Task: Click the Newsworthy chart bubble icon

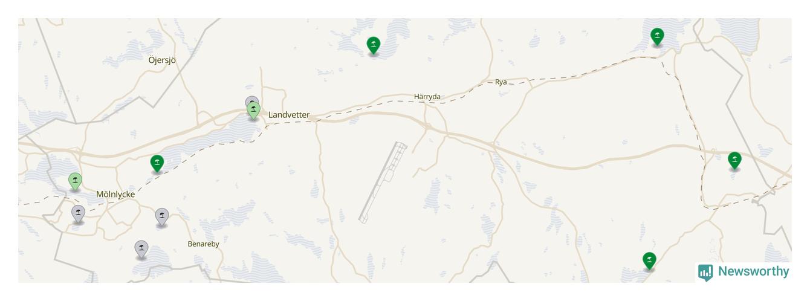Action: click(705, 273)
